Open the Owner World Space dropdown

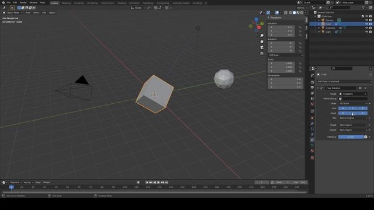coord(353,130)
